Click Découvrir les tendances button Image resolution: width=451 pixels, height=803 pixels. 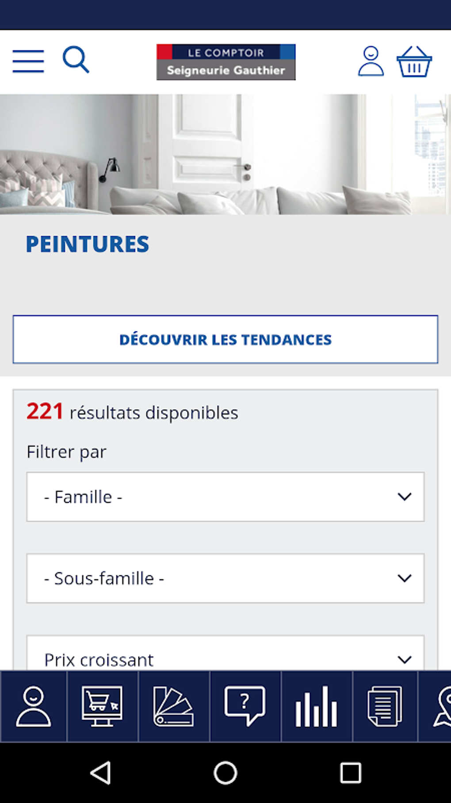[x=225, y=339]
